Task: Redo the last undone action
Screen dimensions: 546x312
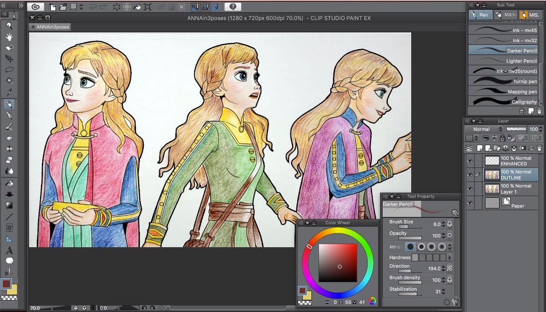Action: (103, 7)
